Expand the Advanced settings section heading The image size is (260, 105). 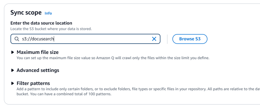[x=38, y=70]
